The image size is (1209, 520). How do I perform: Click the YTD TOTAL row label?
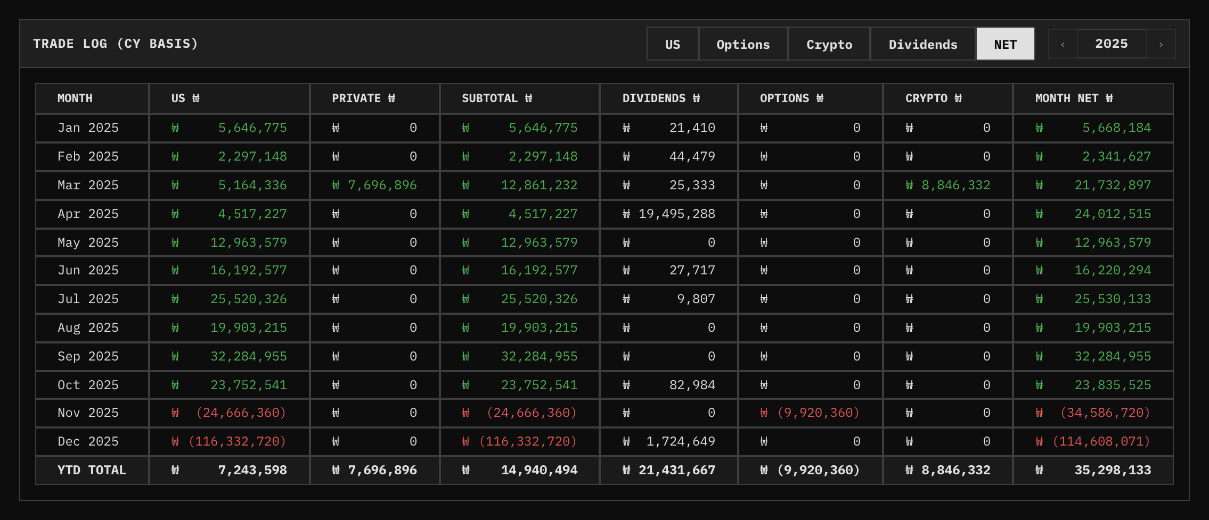pos(92,471)
